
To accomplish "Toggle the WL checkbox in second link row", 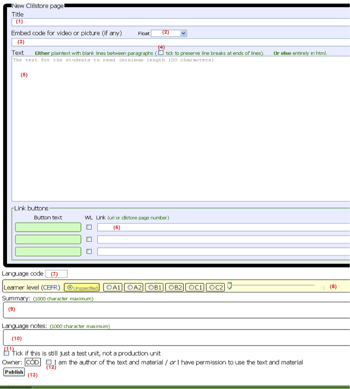I will [x=89, y=239].
